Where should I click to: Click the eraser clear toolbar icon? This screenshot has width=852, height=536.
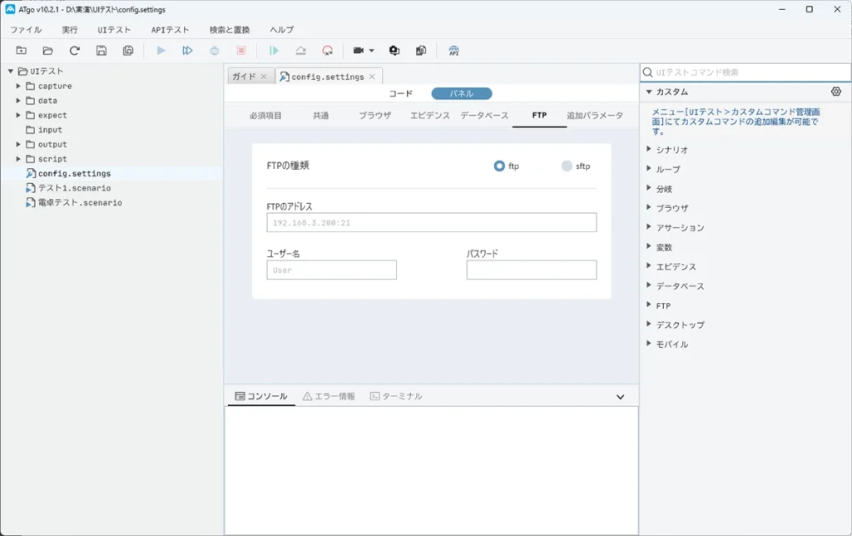pyautogui.click(x=300, y=51)
